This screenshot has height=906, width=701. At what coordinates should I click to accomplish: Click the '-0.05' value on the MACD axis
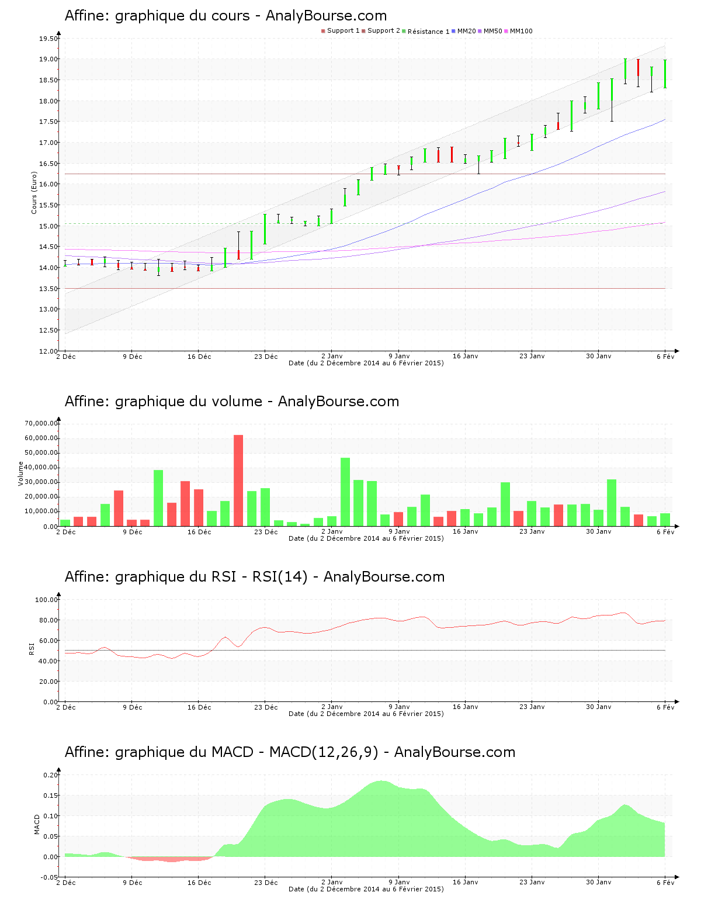coord(50,877)
